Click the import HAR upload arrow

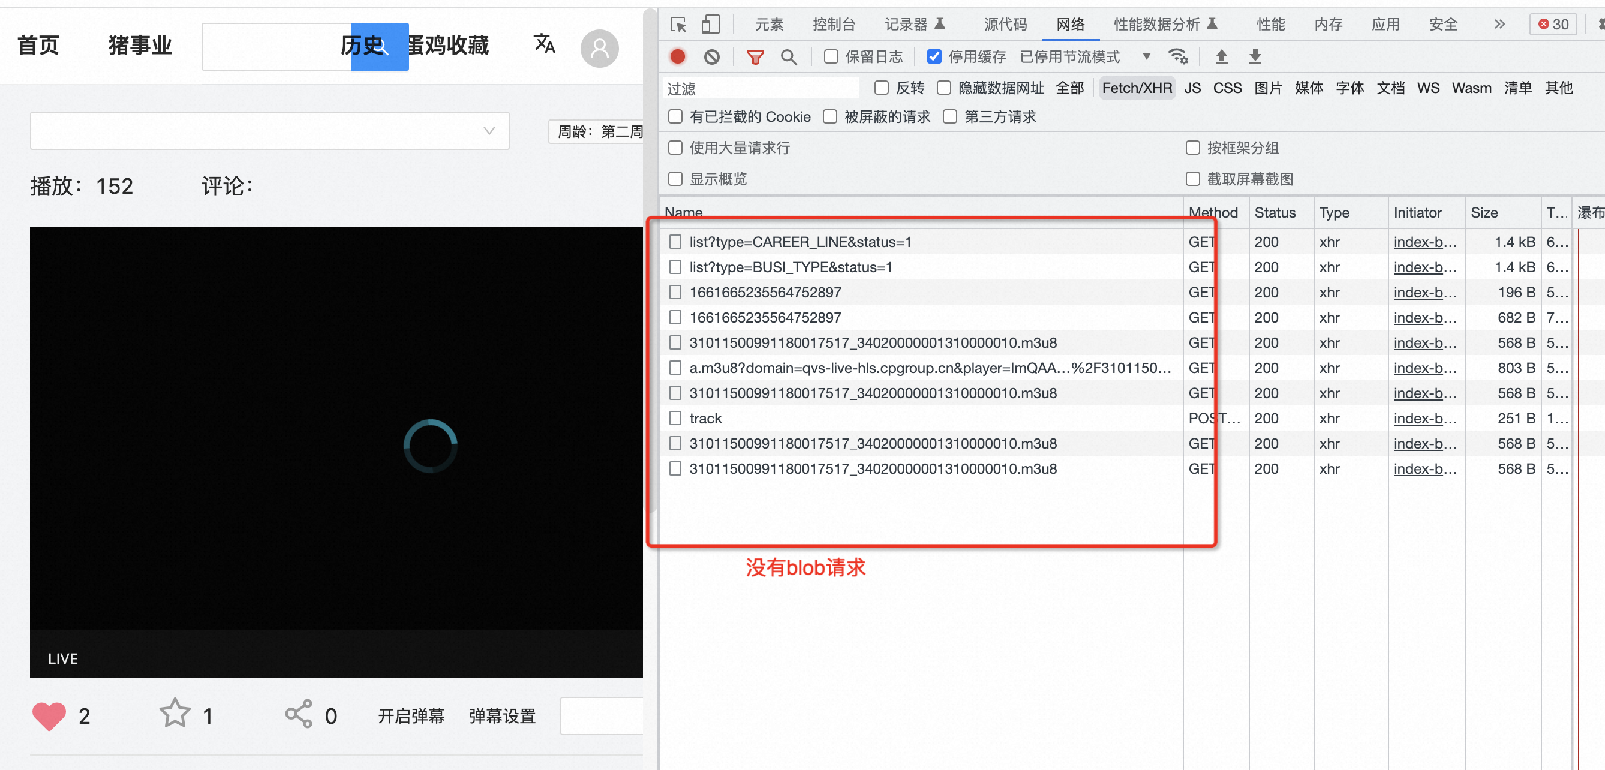tap(1221, 57)
